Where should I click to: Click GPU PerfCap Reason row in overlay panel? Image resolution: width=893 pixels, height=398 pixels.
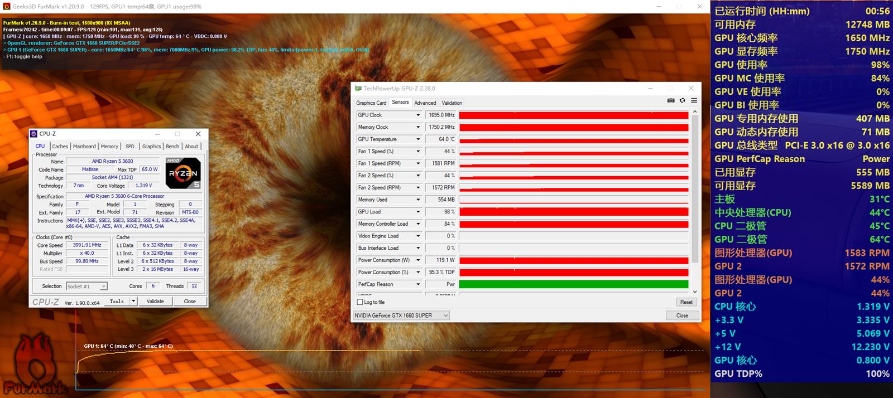click(802, 159)
